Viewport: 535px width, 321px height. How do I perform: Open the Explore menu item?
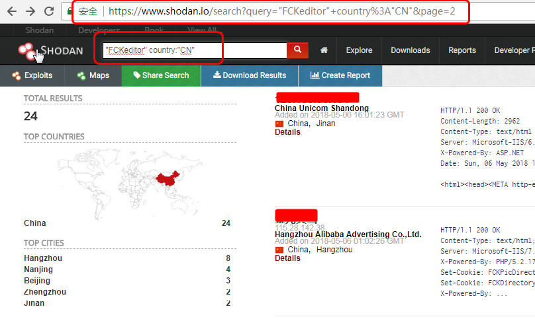pos(359,50)
